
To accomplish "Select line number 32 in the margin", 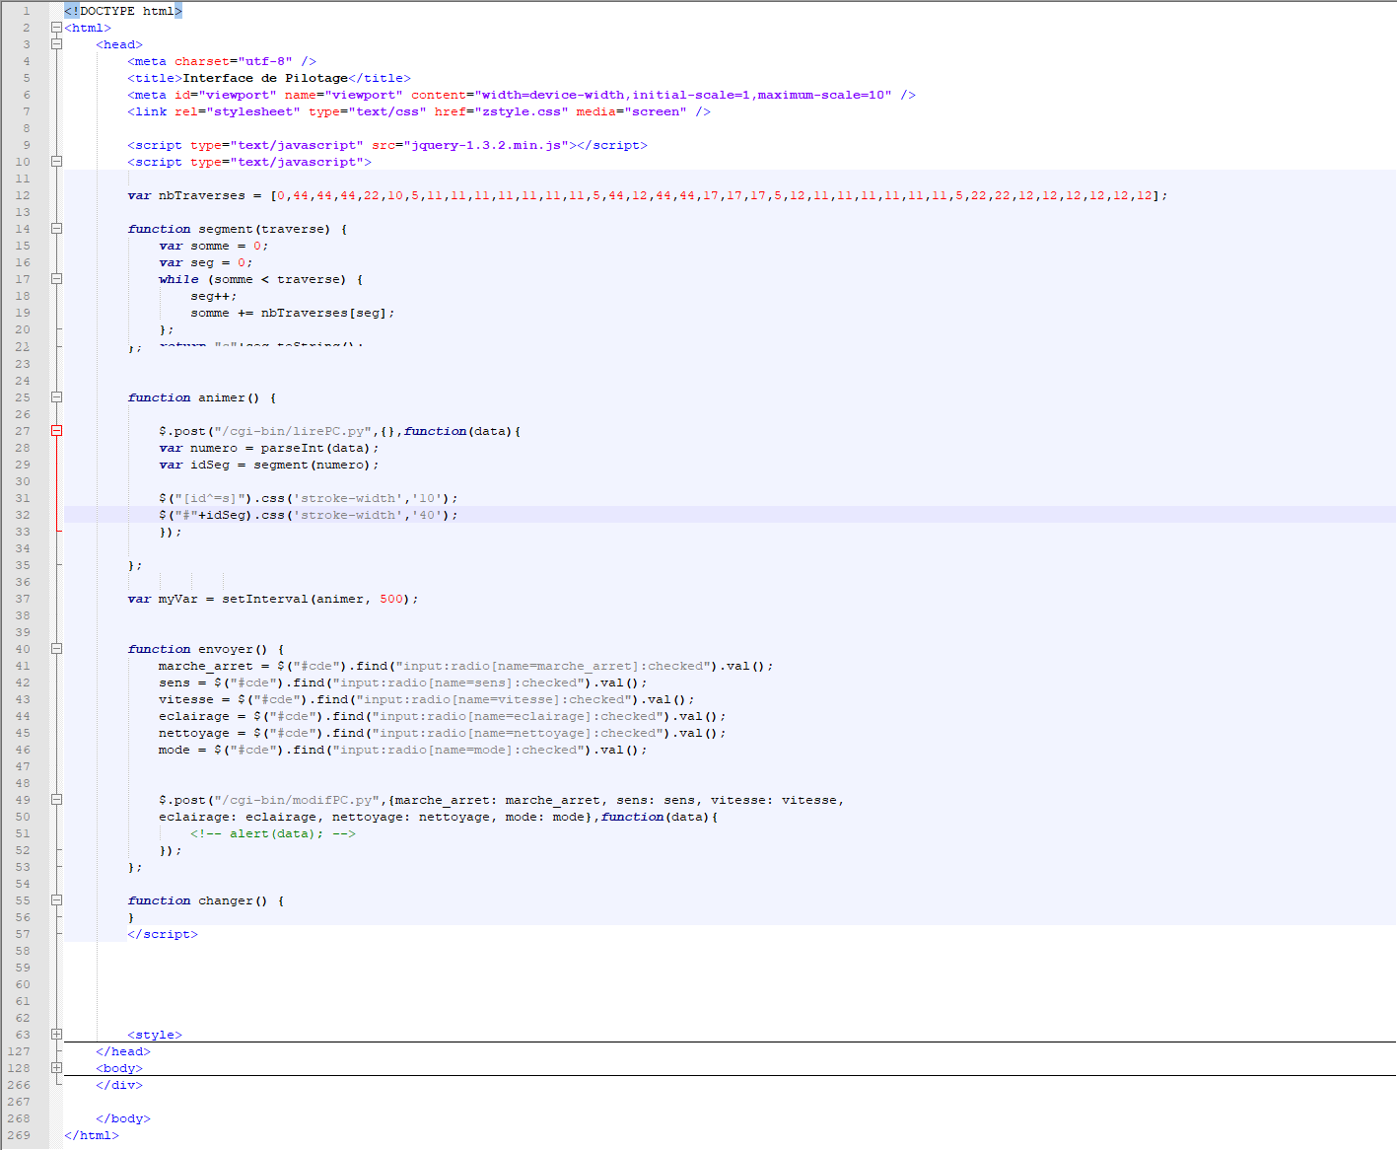I will pyautogui.click(x=23, y=515).
